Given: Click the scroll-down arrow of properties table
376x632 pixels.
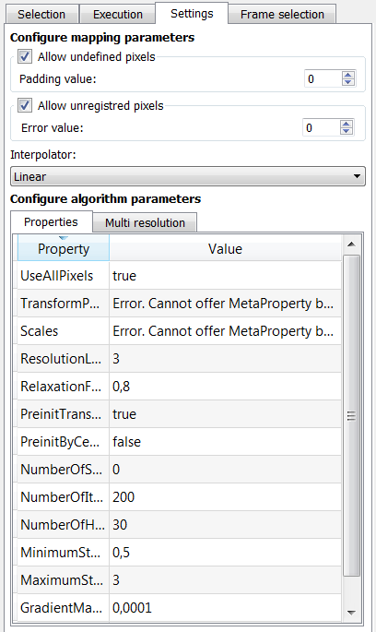Looking at the screenshot, I should pyautogui.click(x=351, y=613).
